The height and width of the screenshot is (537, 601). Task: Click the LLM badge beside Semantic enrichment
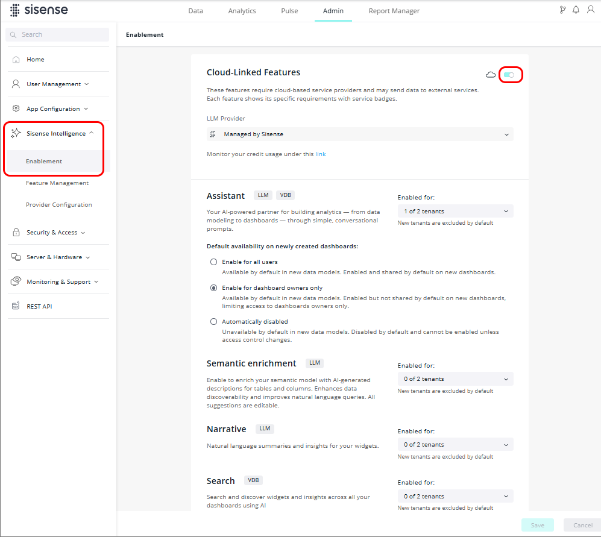click(x=315, y=363)
